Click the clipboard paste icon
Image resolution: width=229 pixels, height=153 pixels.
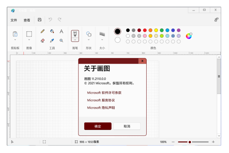coord(15,34)
